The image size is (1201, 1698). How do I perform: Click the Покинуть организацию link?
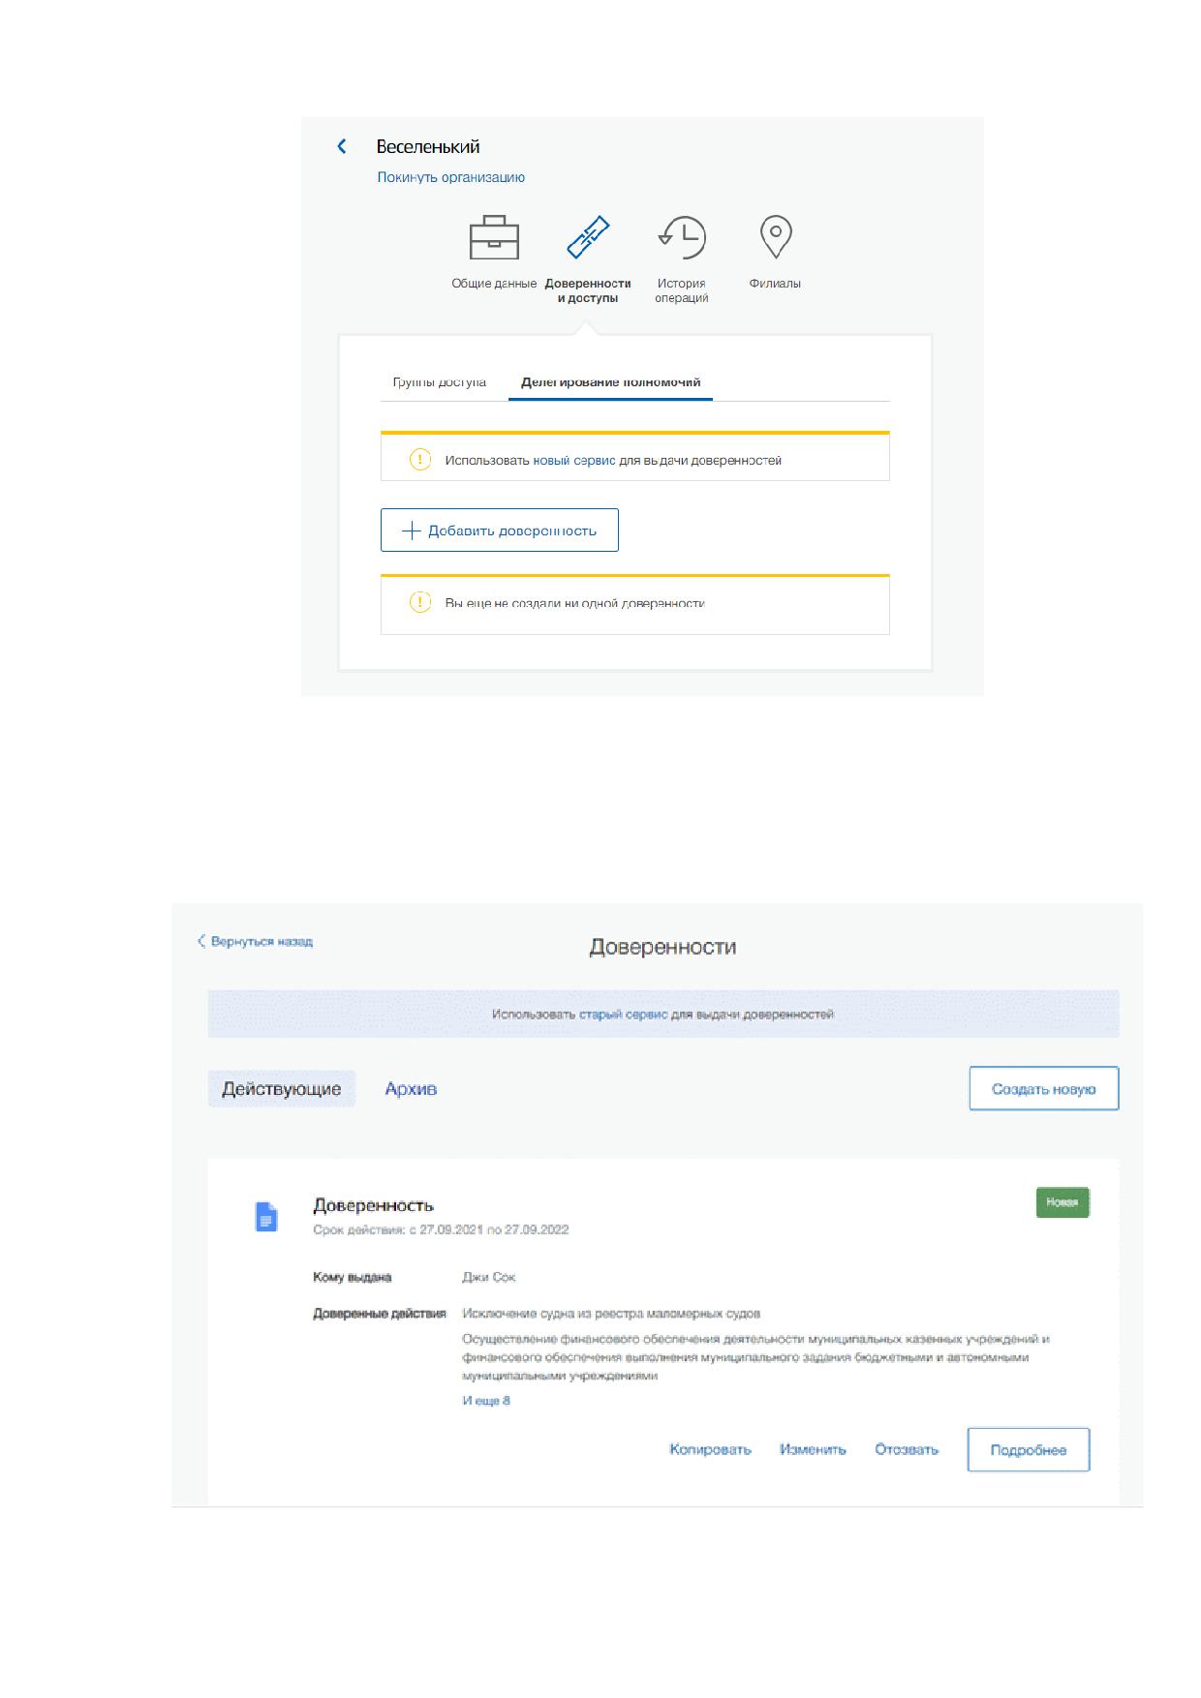click(451, 177)
